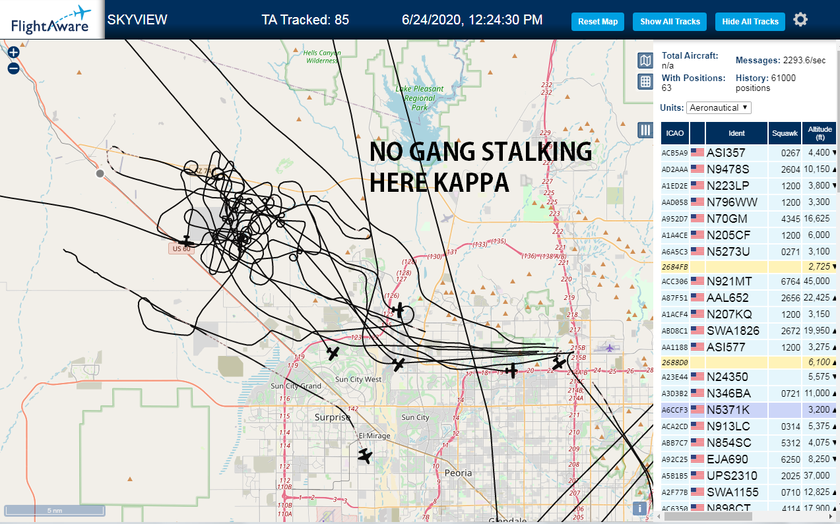Click the TA Tracked: 85 counter
This screenshot has height=524, width=840.
click(305, 20)
